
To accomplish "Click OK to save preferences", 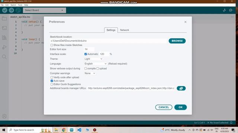I will 180,107.
